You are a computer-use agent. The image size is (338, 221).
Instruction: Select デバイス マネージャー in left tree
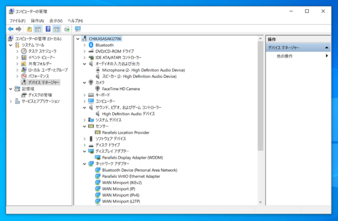[44, 83]
